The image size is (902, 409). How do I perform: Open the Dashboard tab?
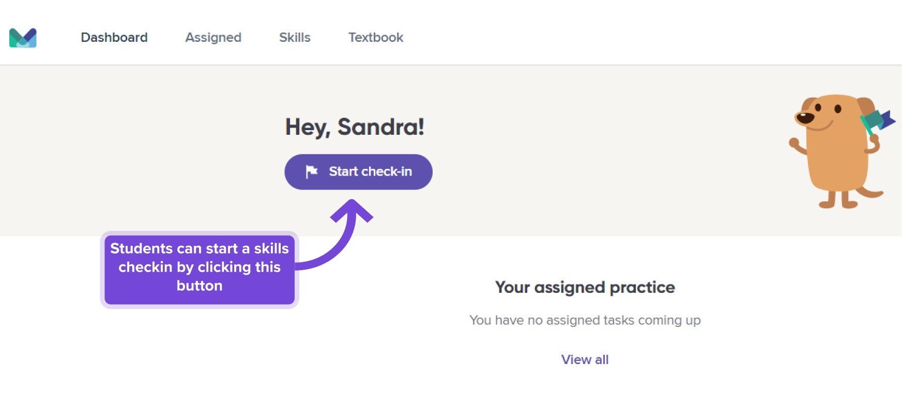114,38
